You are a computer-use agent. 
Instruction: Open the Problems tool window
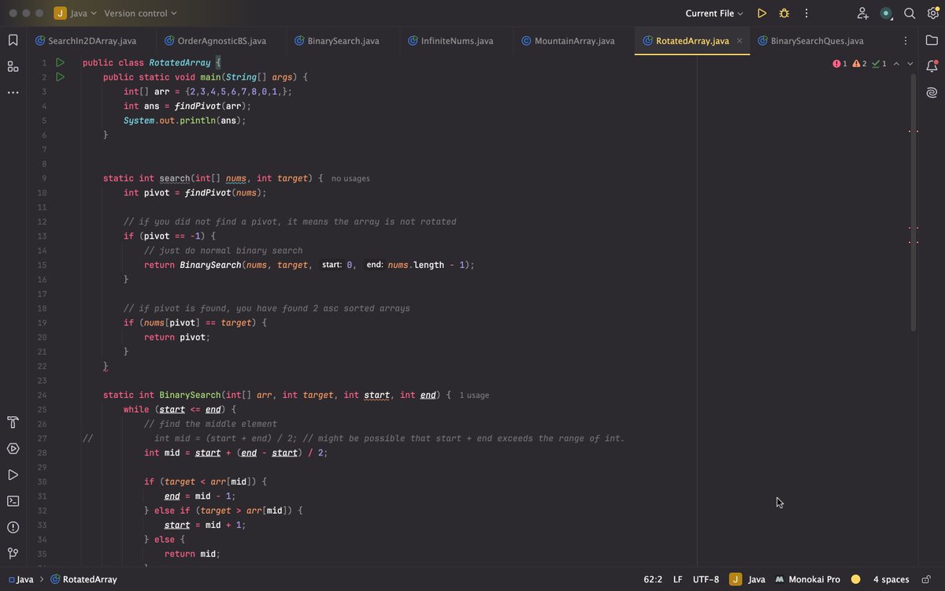13,526
